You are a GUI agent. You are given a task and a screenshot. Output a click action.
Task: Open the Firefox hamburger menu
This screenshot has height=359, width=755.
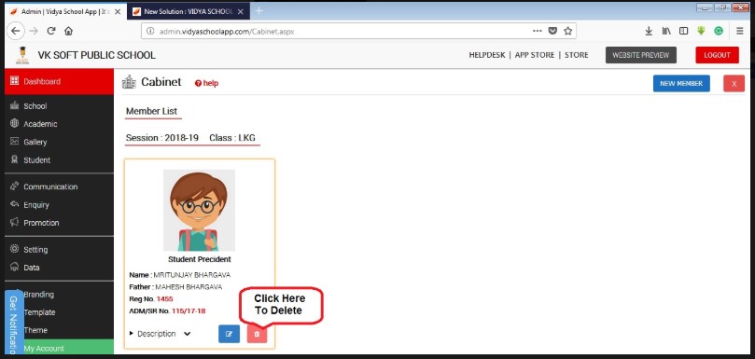tap(739, 31)
